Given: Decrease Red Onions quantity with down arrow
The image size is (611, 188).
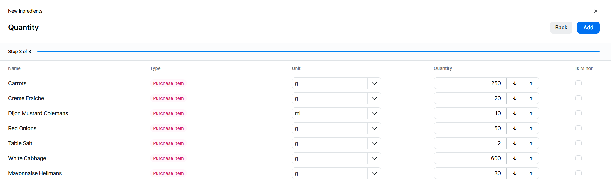Looking at the screenshot, I should pyautogui.click(x=515, y=128).
